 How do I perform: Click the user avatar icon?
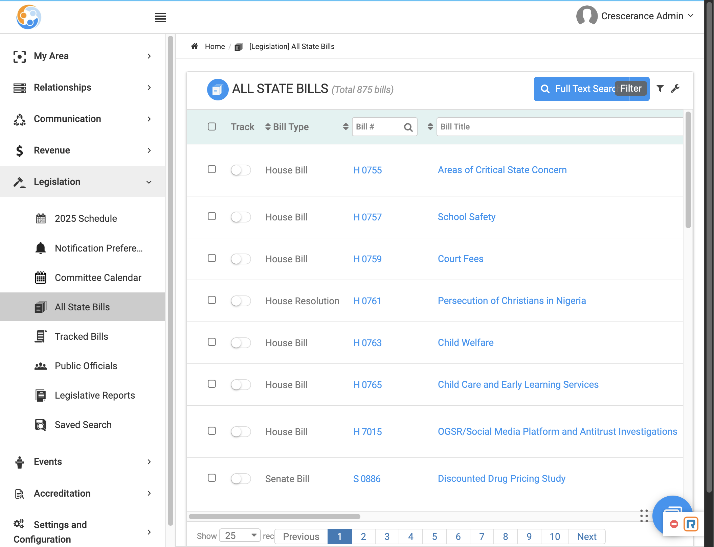tap(587, 16)
